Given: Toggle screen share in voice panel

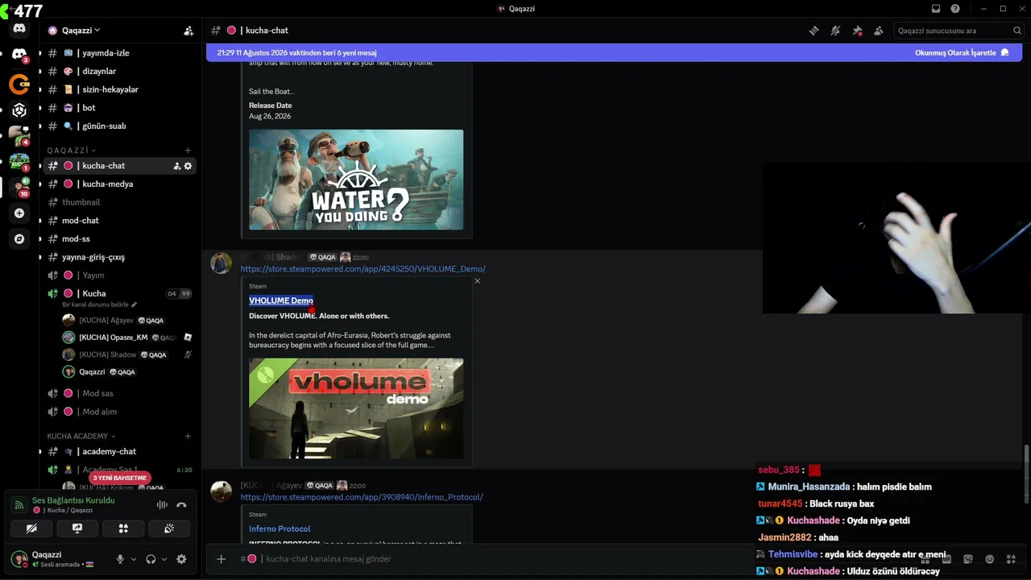Looking at the screenshot, I should point(77,528).
